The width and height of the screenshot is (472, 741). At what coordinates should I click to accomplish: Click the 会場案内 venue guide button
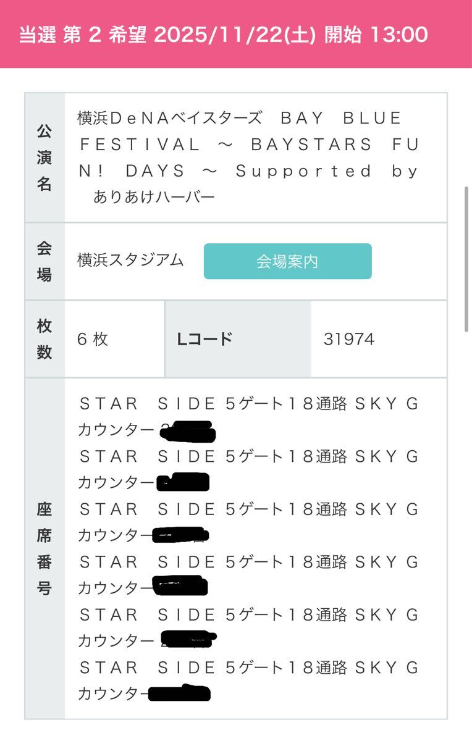[x=287, y=261]
